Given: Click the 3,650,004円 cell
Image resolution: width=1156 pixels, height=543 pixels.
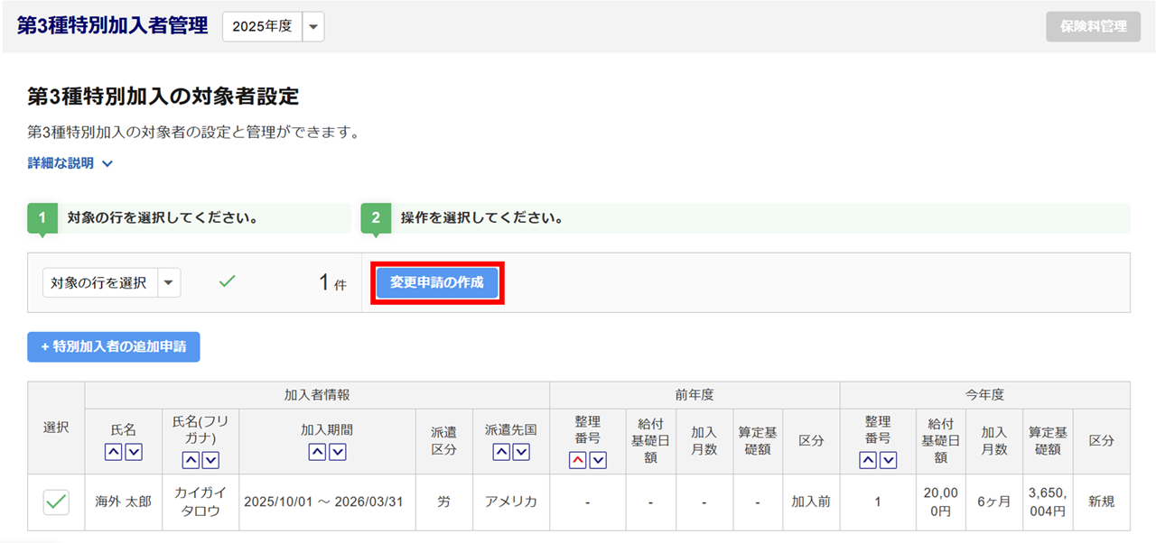Looking at the screenshot, I should click(x=1048, y=502).
